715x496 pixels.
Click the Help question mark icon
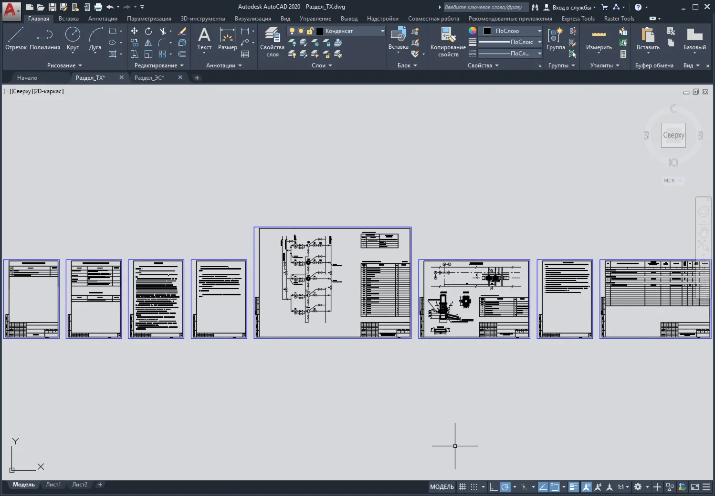(x=638, y=7)
